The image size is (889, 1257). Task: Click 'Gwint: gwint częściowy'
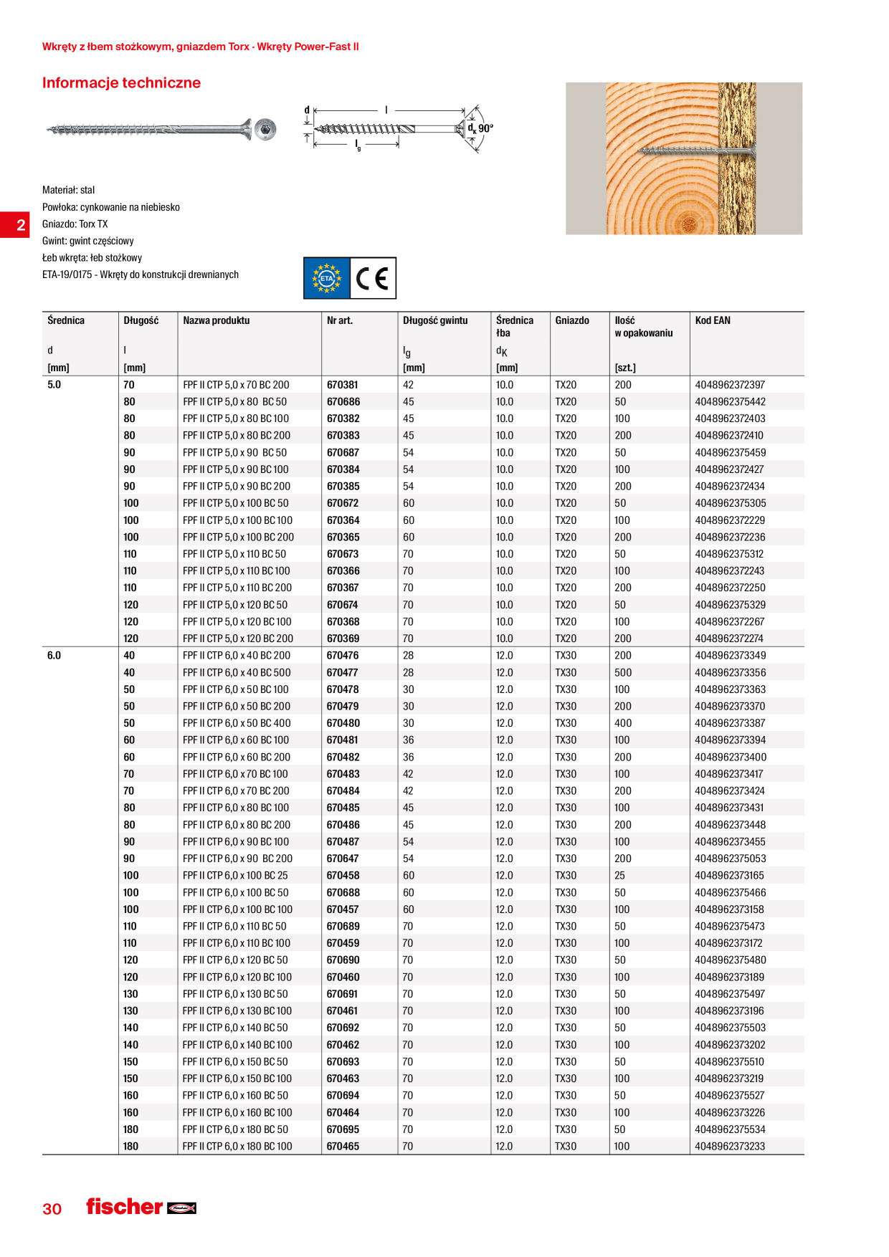(87, 241)
